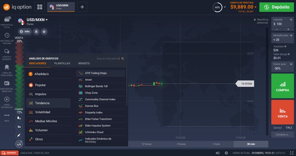Expand the 60% circle dropdown arrow
296x156 pixels.
tap(225, 7)
